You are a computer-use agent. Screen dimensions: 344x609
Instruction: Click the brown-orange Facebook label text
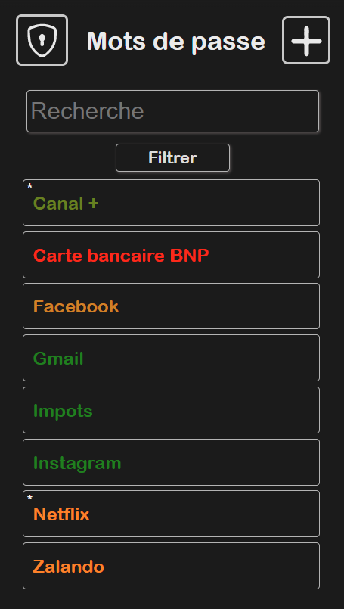76,306
